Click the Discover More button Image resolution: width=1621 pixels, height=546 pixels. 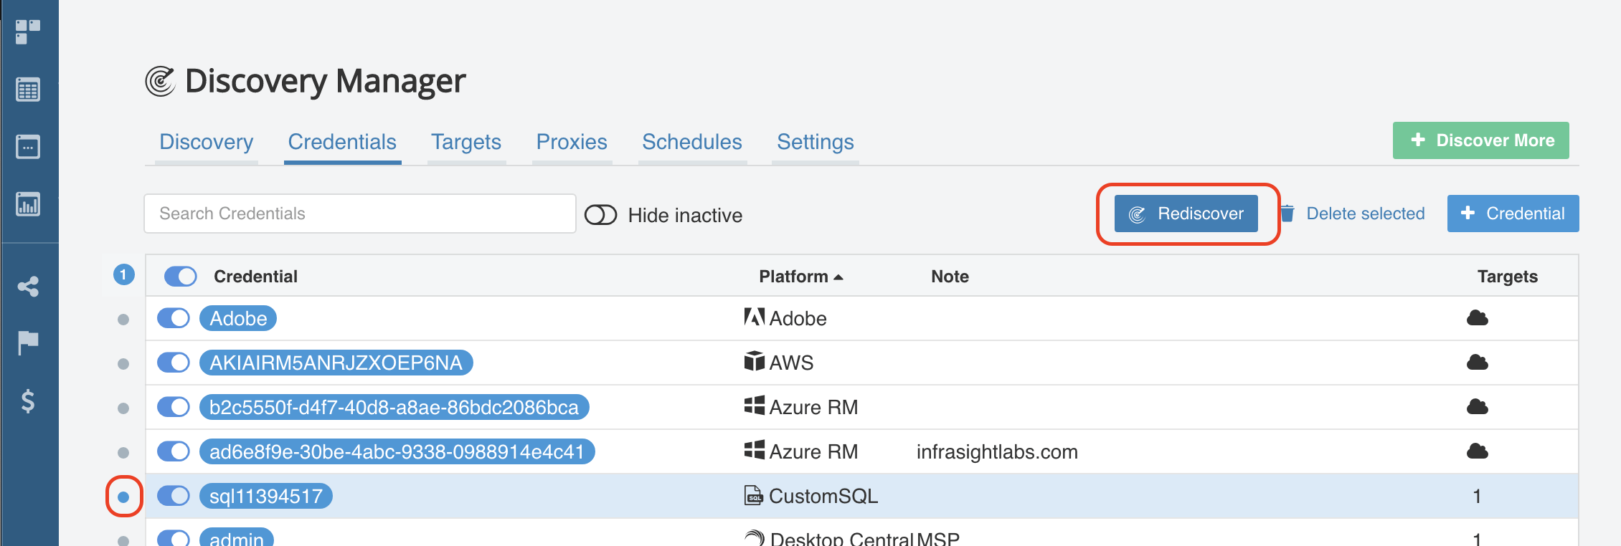point(1481,140)
